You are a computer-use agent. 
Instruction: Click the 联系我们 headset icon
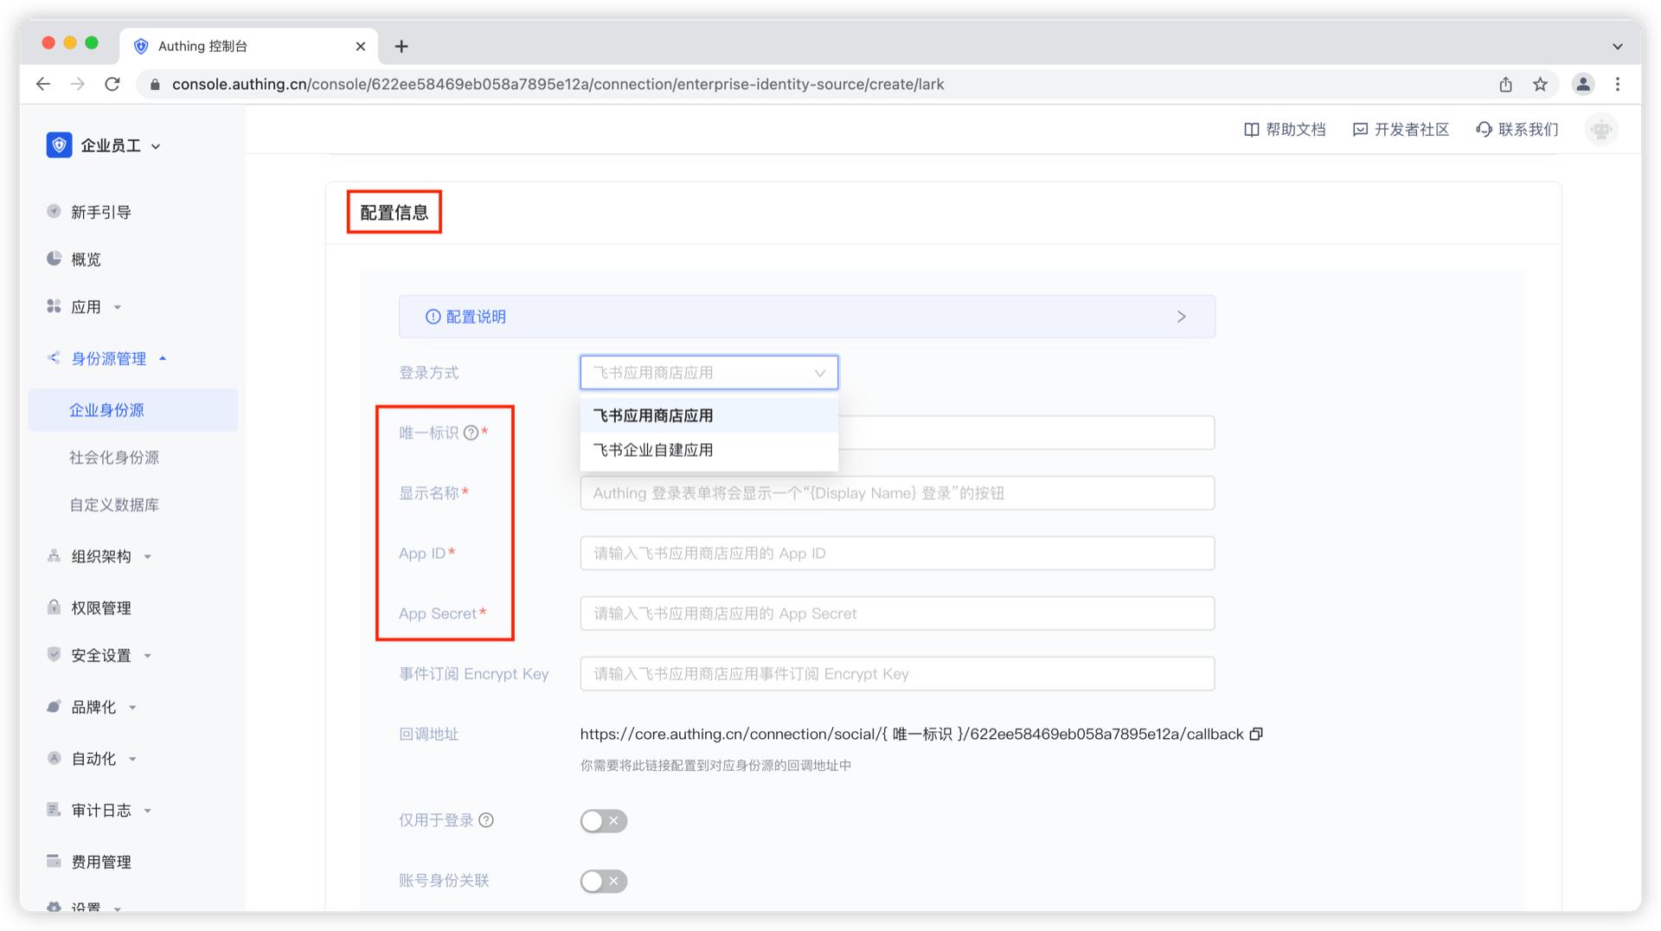click(x=1484, y=130)
